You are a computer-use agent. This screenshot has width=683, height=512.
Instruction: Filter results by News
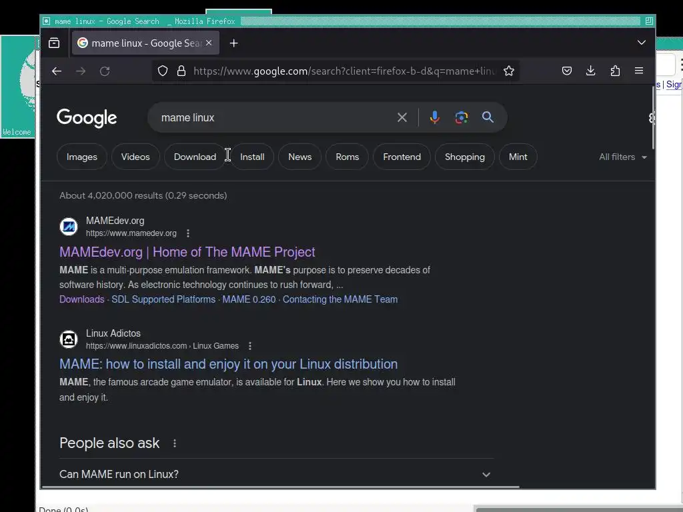pos(299,157)
